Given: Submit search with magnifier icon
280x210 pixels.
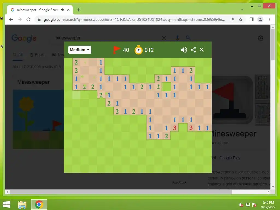Looking at the screenshot, I should (x=188, y=38).
